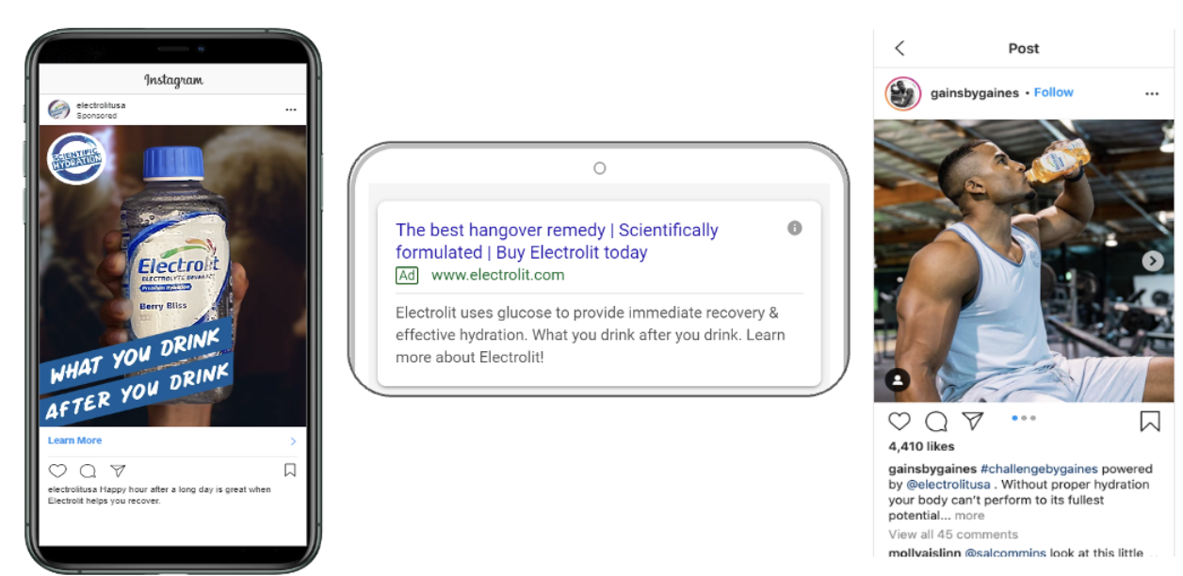Show tagged people on the gym photo

click(898, 380)
